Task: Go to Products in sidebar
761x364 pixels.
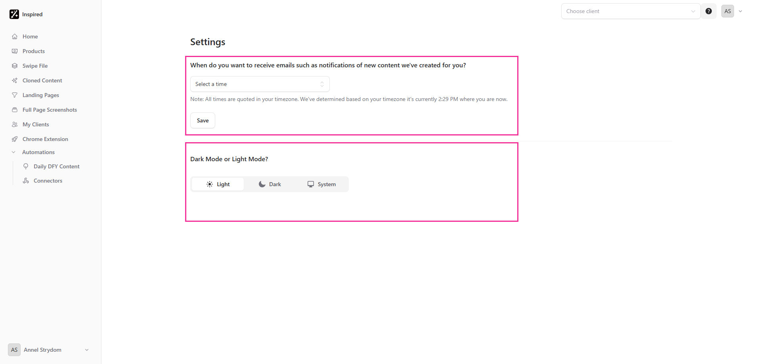Action: click(34, 51)
